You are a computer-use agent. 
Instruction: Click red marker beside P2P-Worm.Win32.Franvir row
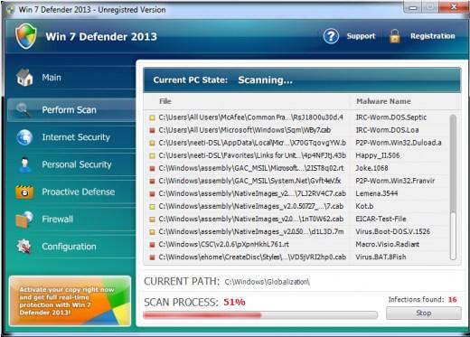coord(152,181)
